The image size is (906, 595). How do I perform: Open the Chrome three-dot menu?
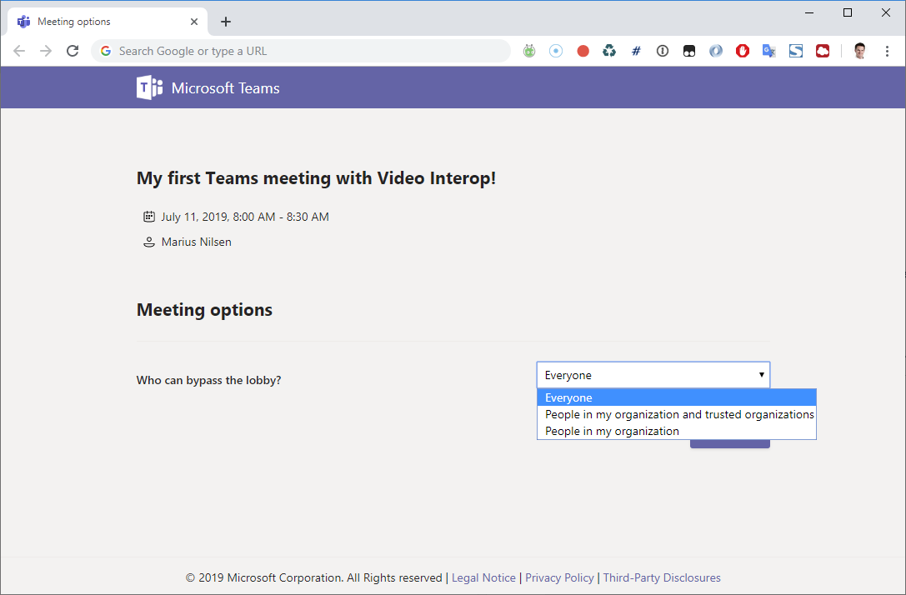pyautogui.click(x=887, y=51)
